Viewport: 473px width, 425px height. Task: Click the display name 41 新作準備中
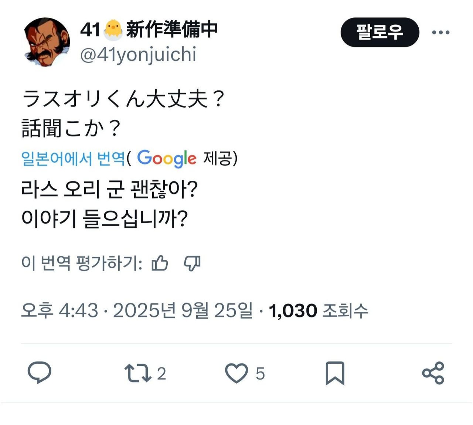coord(149,30)
